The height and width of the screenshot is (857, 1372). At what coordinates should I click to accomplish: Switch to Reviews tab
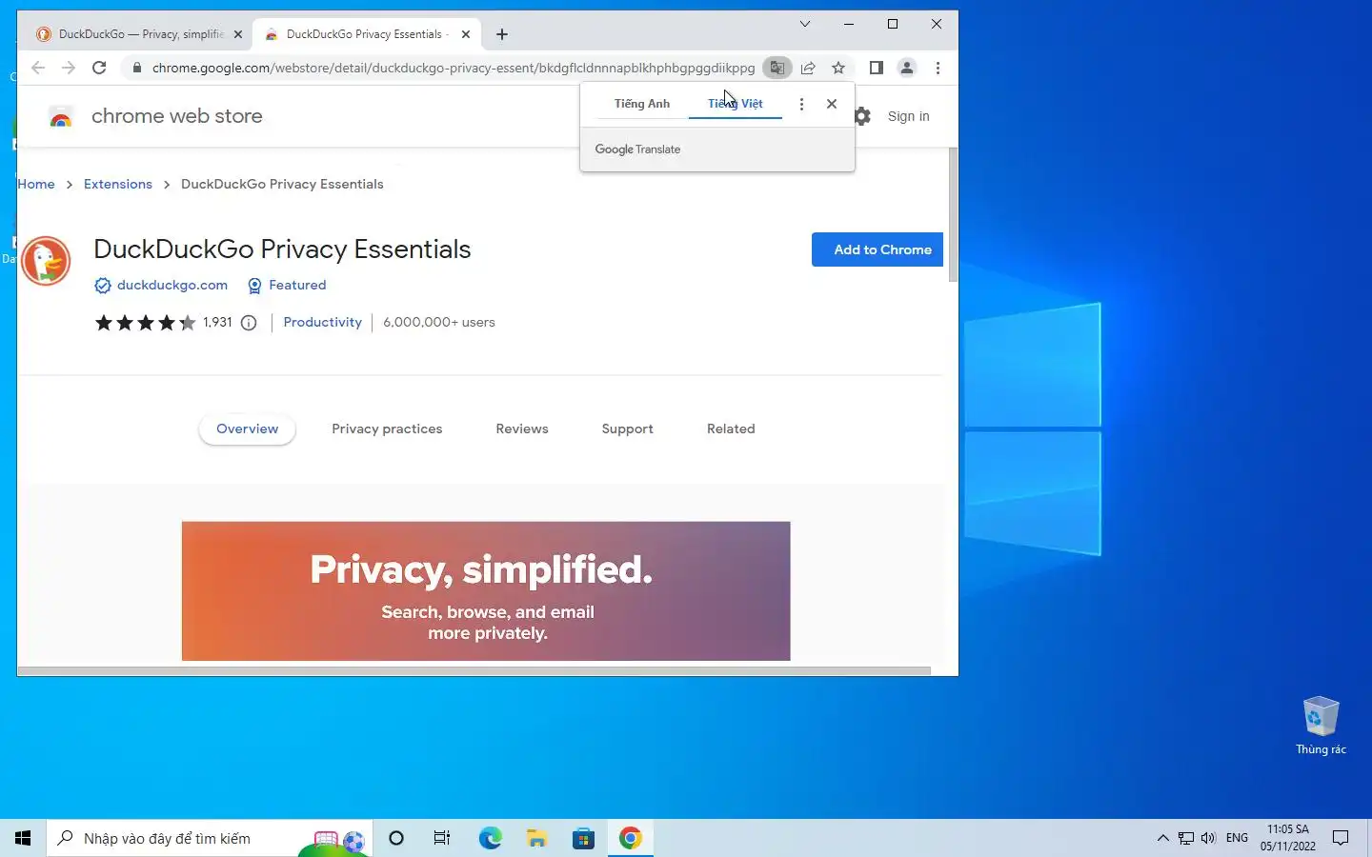tap(522, 428)
